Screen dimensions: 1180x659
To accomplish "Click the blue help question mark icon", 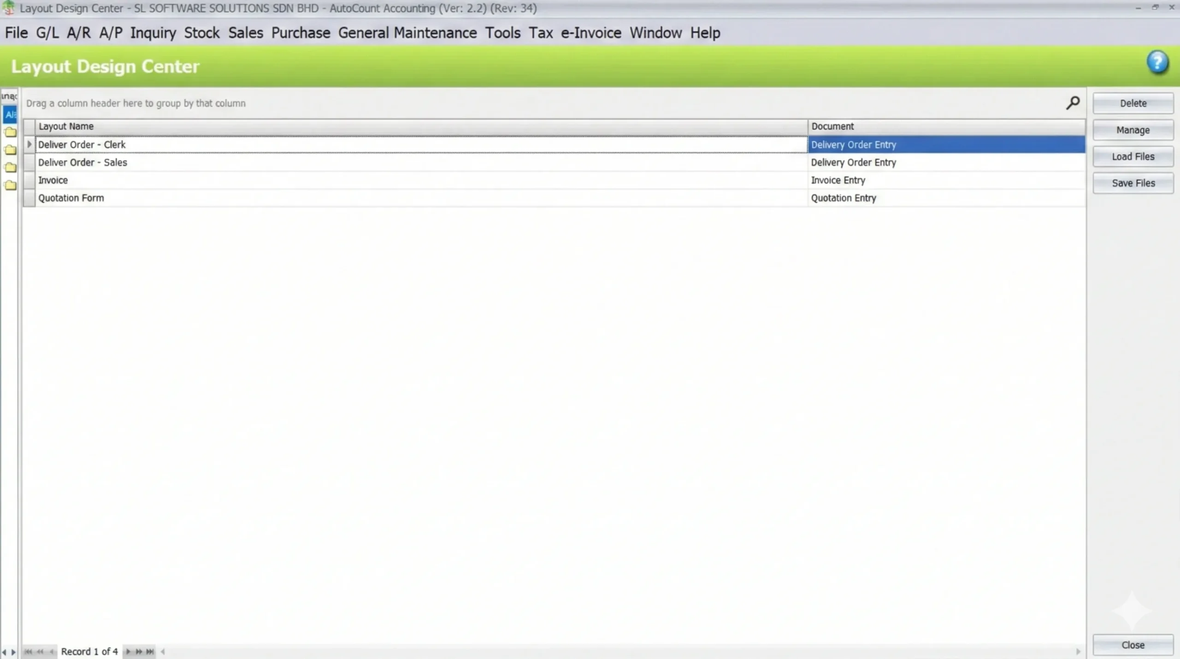I will click(1157, 63).
